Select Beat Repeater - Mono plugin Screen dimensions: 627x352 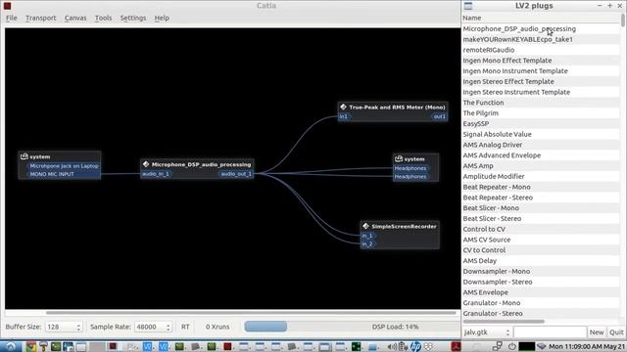click(x=541, y=187)
